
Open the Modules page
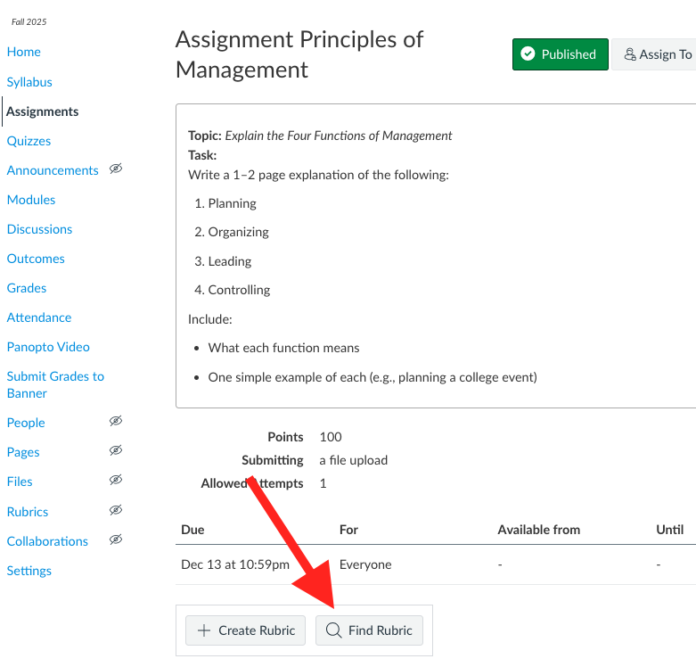tap(31, 200)
